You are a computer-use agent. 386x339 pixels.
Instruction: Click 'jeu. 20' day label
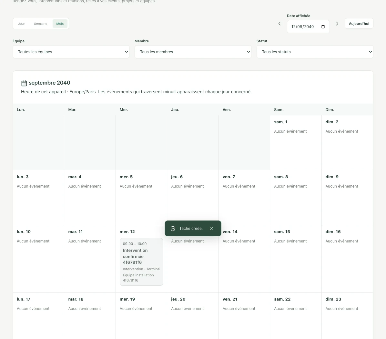tap(178, 299)
